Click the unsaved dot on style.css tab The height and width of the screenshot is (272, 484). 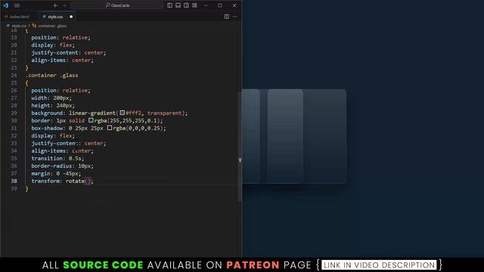pos(71,17)
